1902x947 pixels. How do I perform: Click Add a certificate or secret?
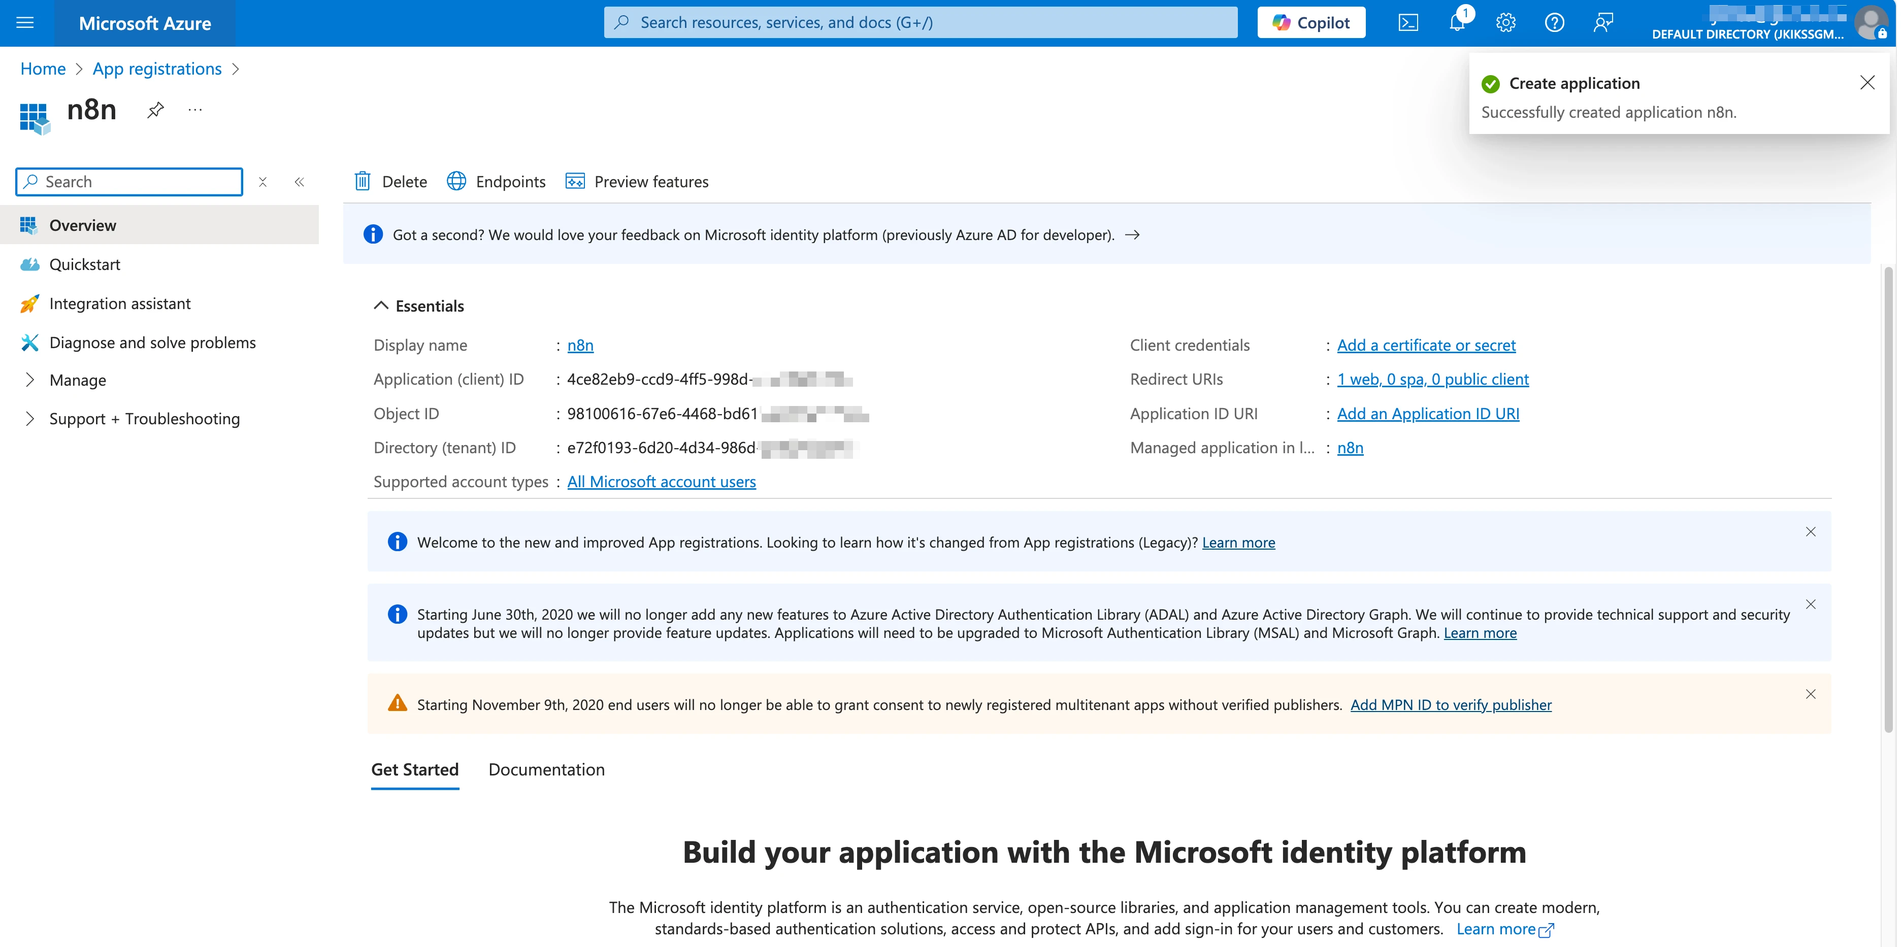coord(1427,346)
